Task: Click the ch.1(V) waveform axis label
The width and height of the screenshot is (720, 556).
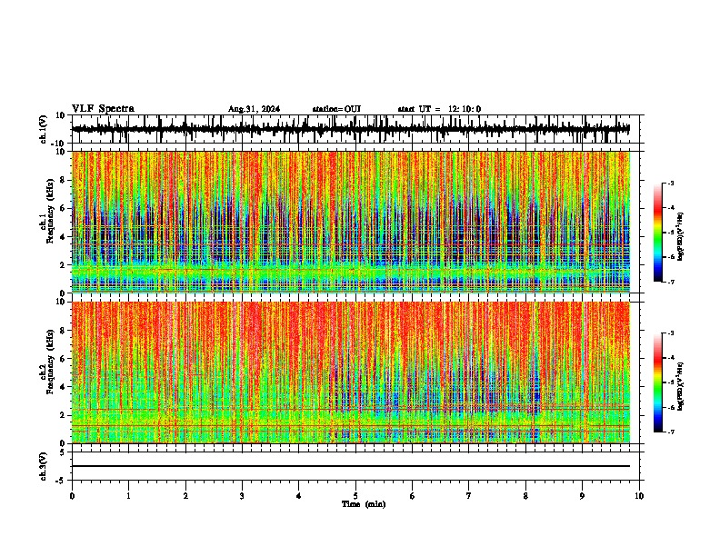Action: [44, 129]
